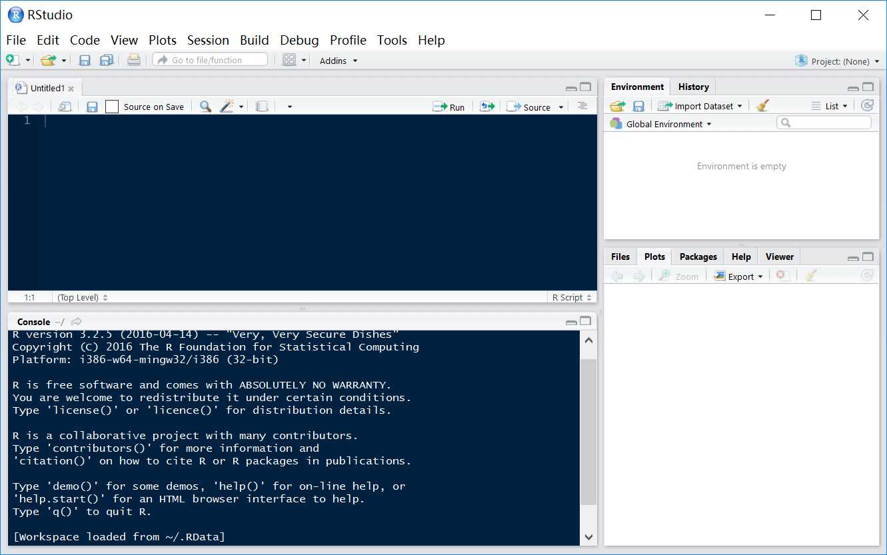Click the open file folder icon in the main toolbar

[x=48, y=60]
